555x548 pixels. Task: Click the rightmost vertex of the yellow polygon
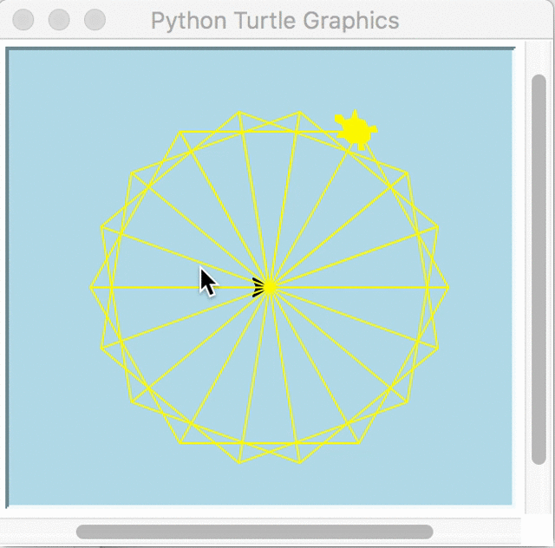[x=448, y=287]
